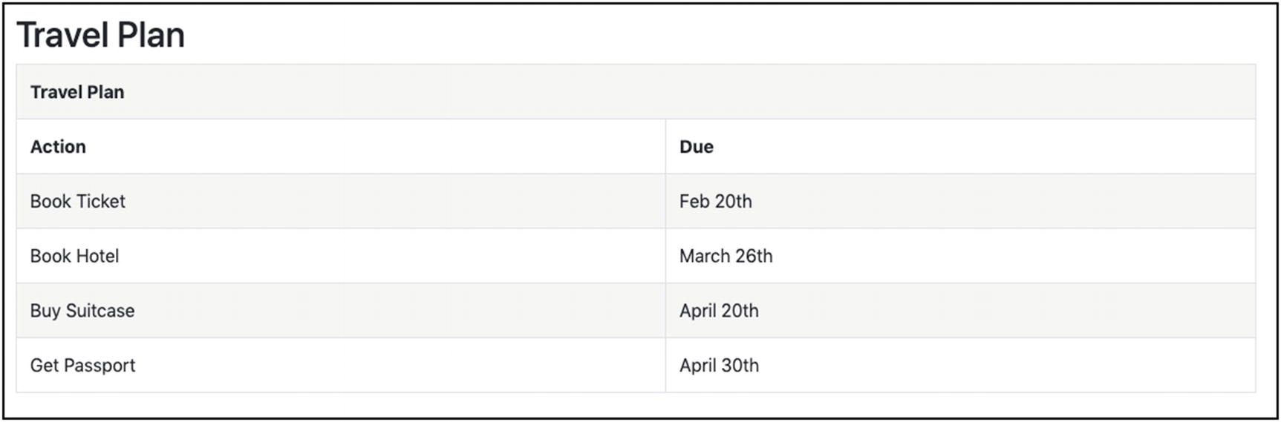
Task: Click the word Book in Book Hotel
Action: 50,257
